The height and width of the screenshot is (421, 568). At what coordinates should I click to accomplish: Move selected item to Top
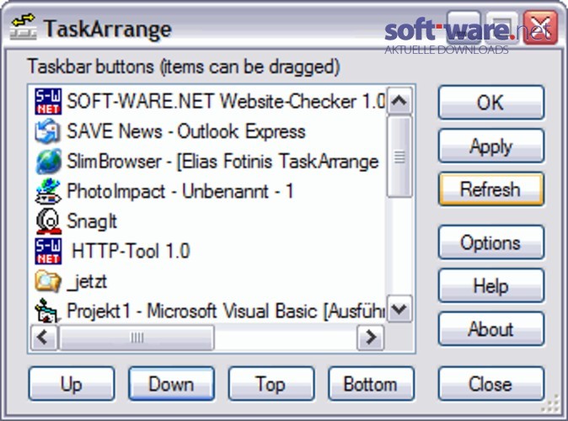[271, 384]
